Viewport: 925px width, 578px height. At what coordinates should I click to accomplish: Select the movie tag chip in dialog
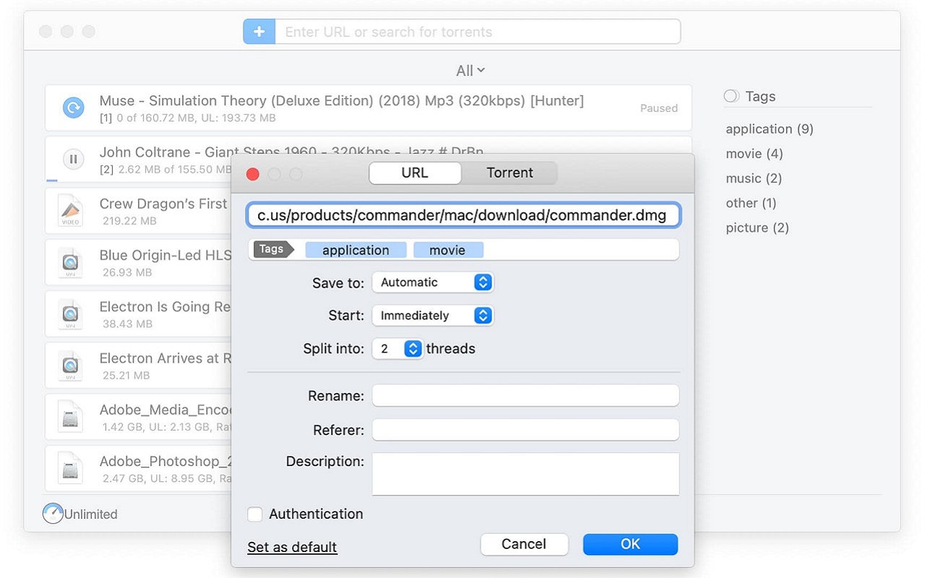(448, 250)
